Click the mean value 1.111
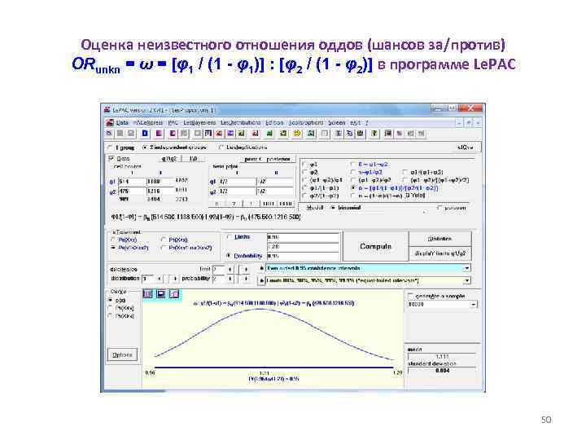Image resolution: width=586 pixels, height=440 pixels. (x=442, y=357)
